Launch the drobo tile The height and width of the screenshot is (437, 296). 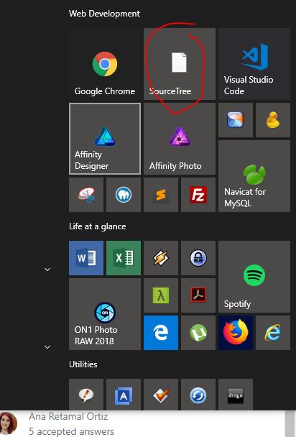point(236,395)
